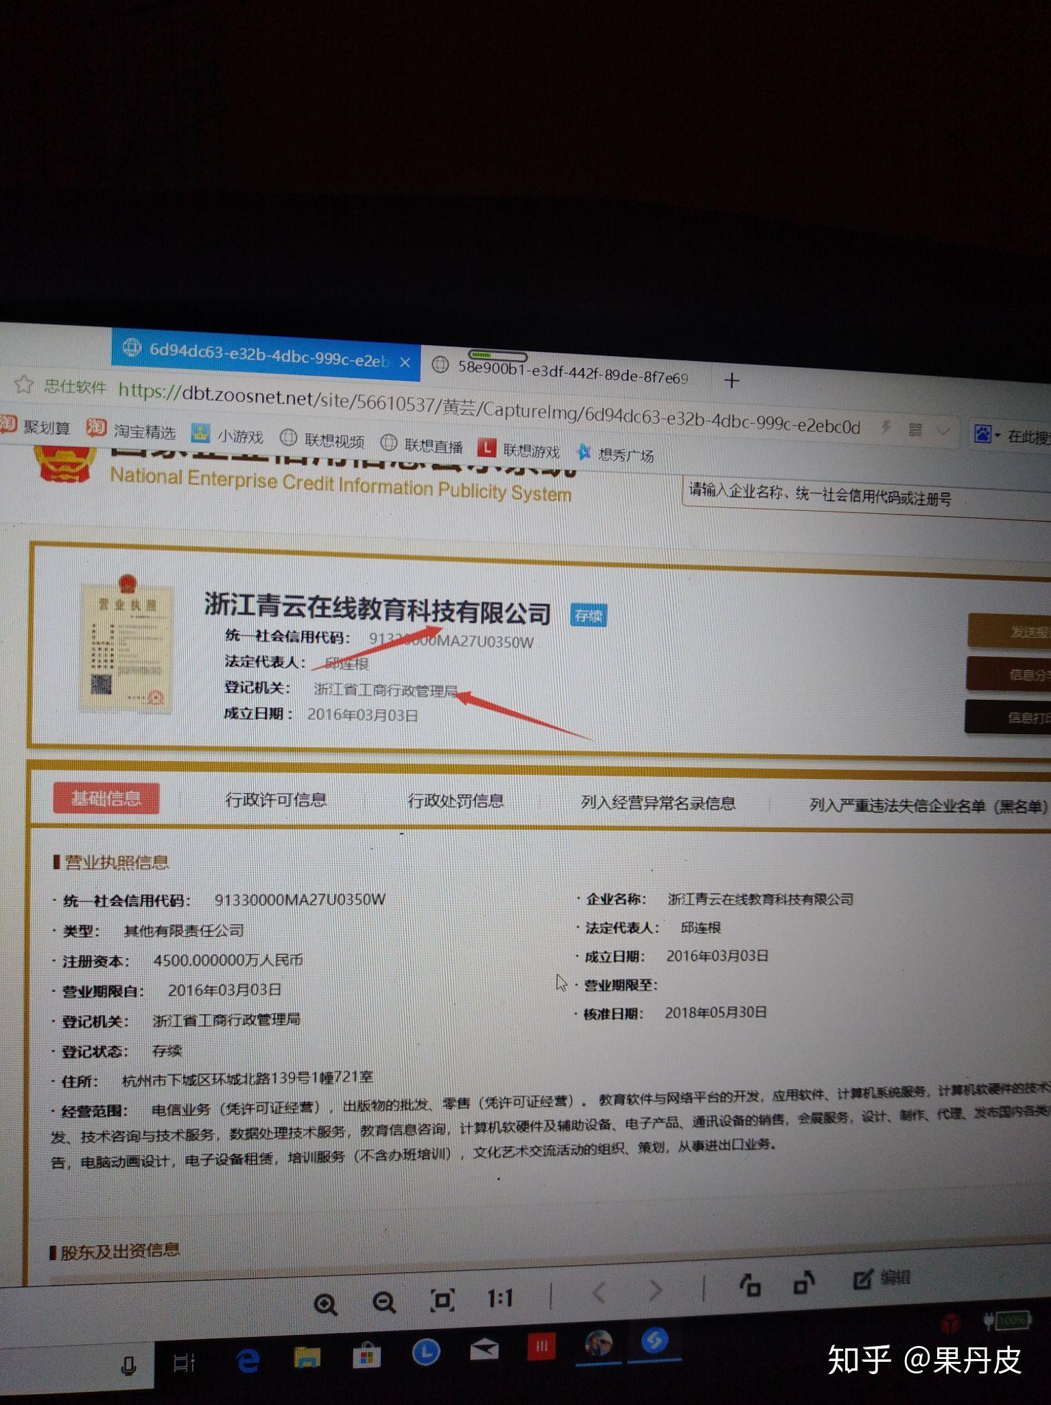
Task: Click the QR code icon in address bar
Action: click(x=915, y=429)
